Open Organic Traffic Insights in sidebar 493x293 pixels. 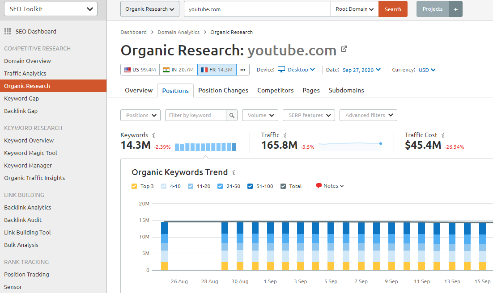pos(34,178)
